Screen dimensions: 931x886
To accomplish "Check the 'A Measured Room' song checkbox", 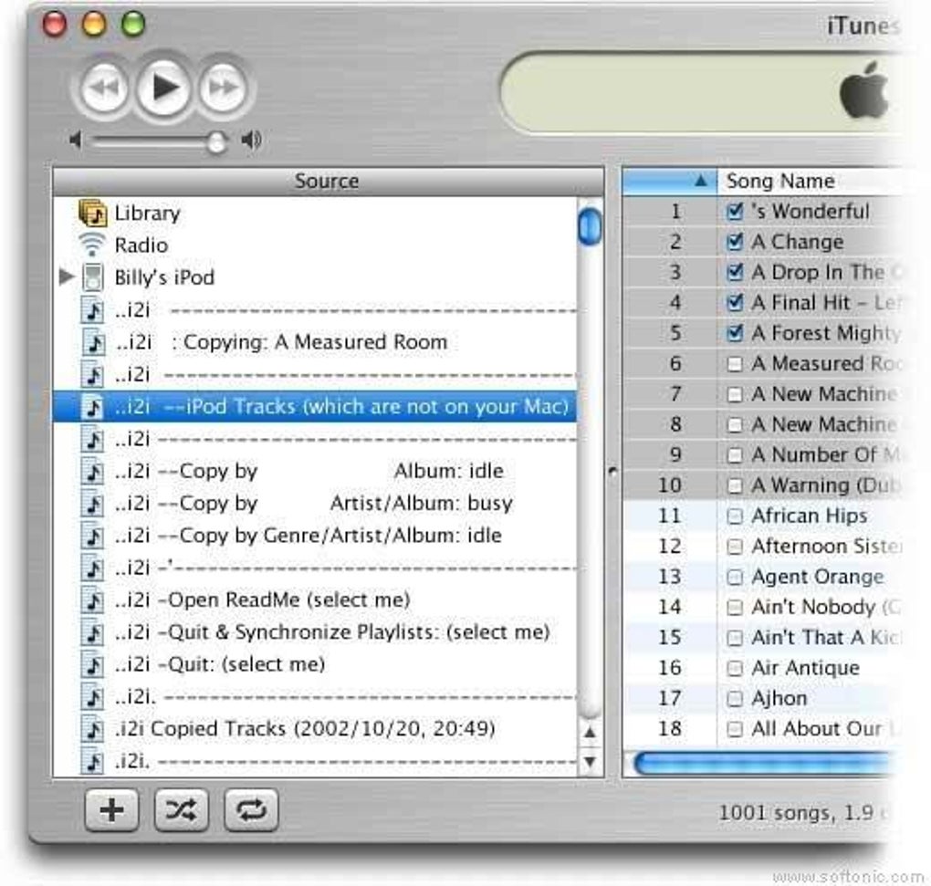I will click(x=735, y=364).
